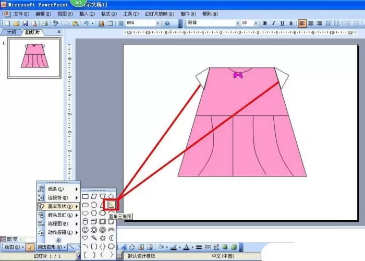The image size is (365, 261).
Task: Pick the cross shape
Action: [102, 213]
